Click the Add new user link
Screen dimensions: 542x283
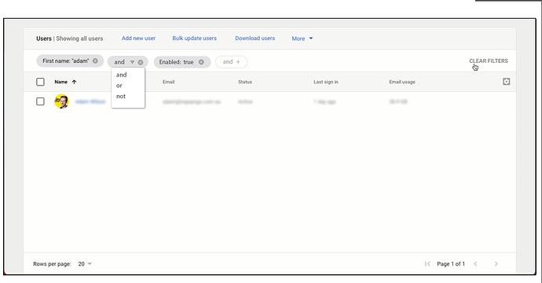(x=138, y=39)
